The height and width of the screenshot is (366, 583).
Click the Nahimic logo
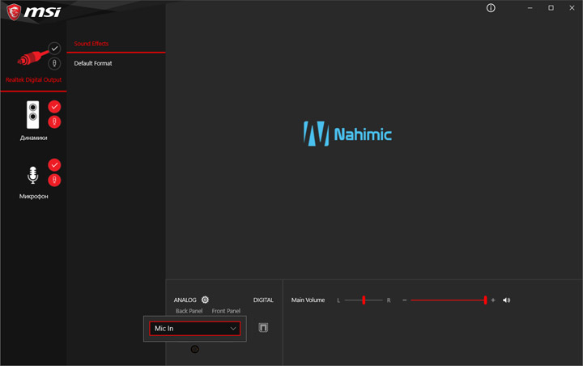[x=347, y=134]
